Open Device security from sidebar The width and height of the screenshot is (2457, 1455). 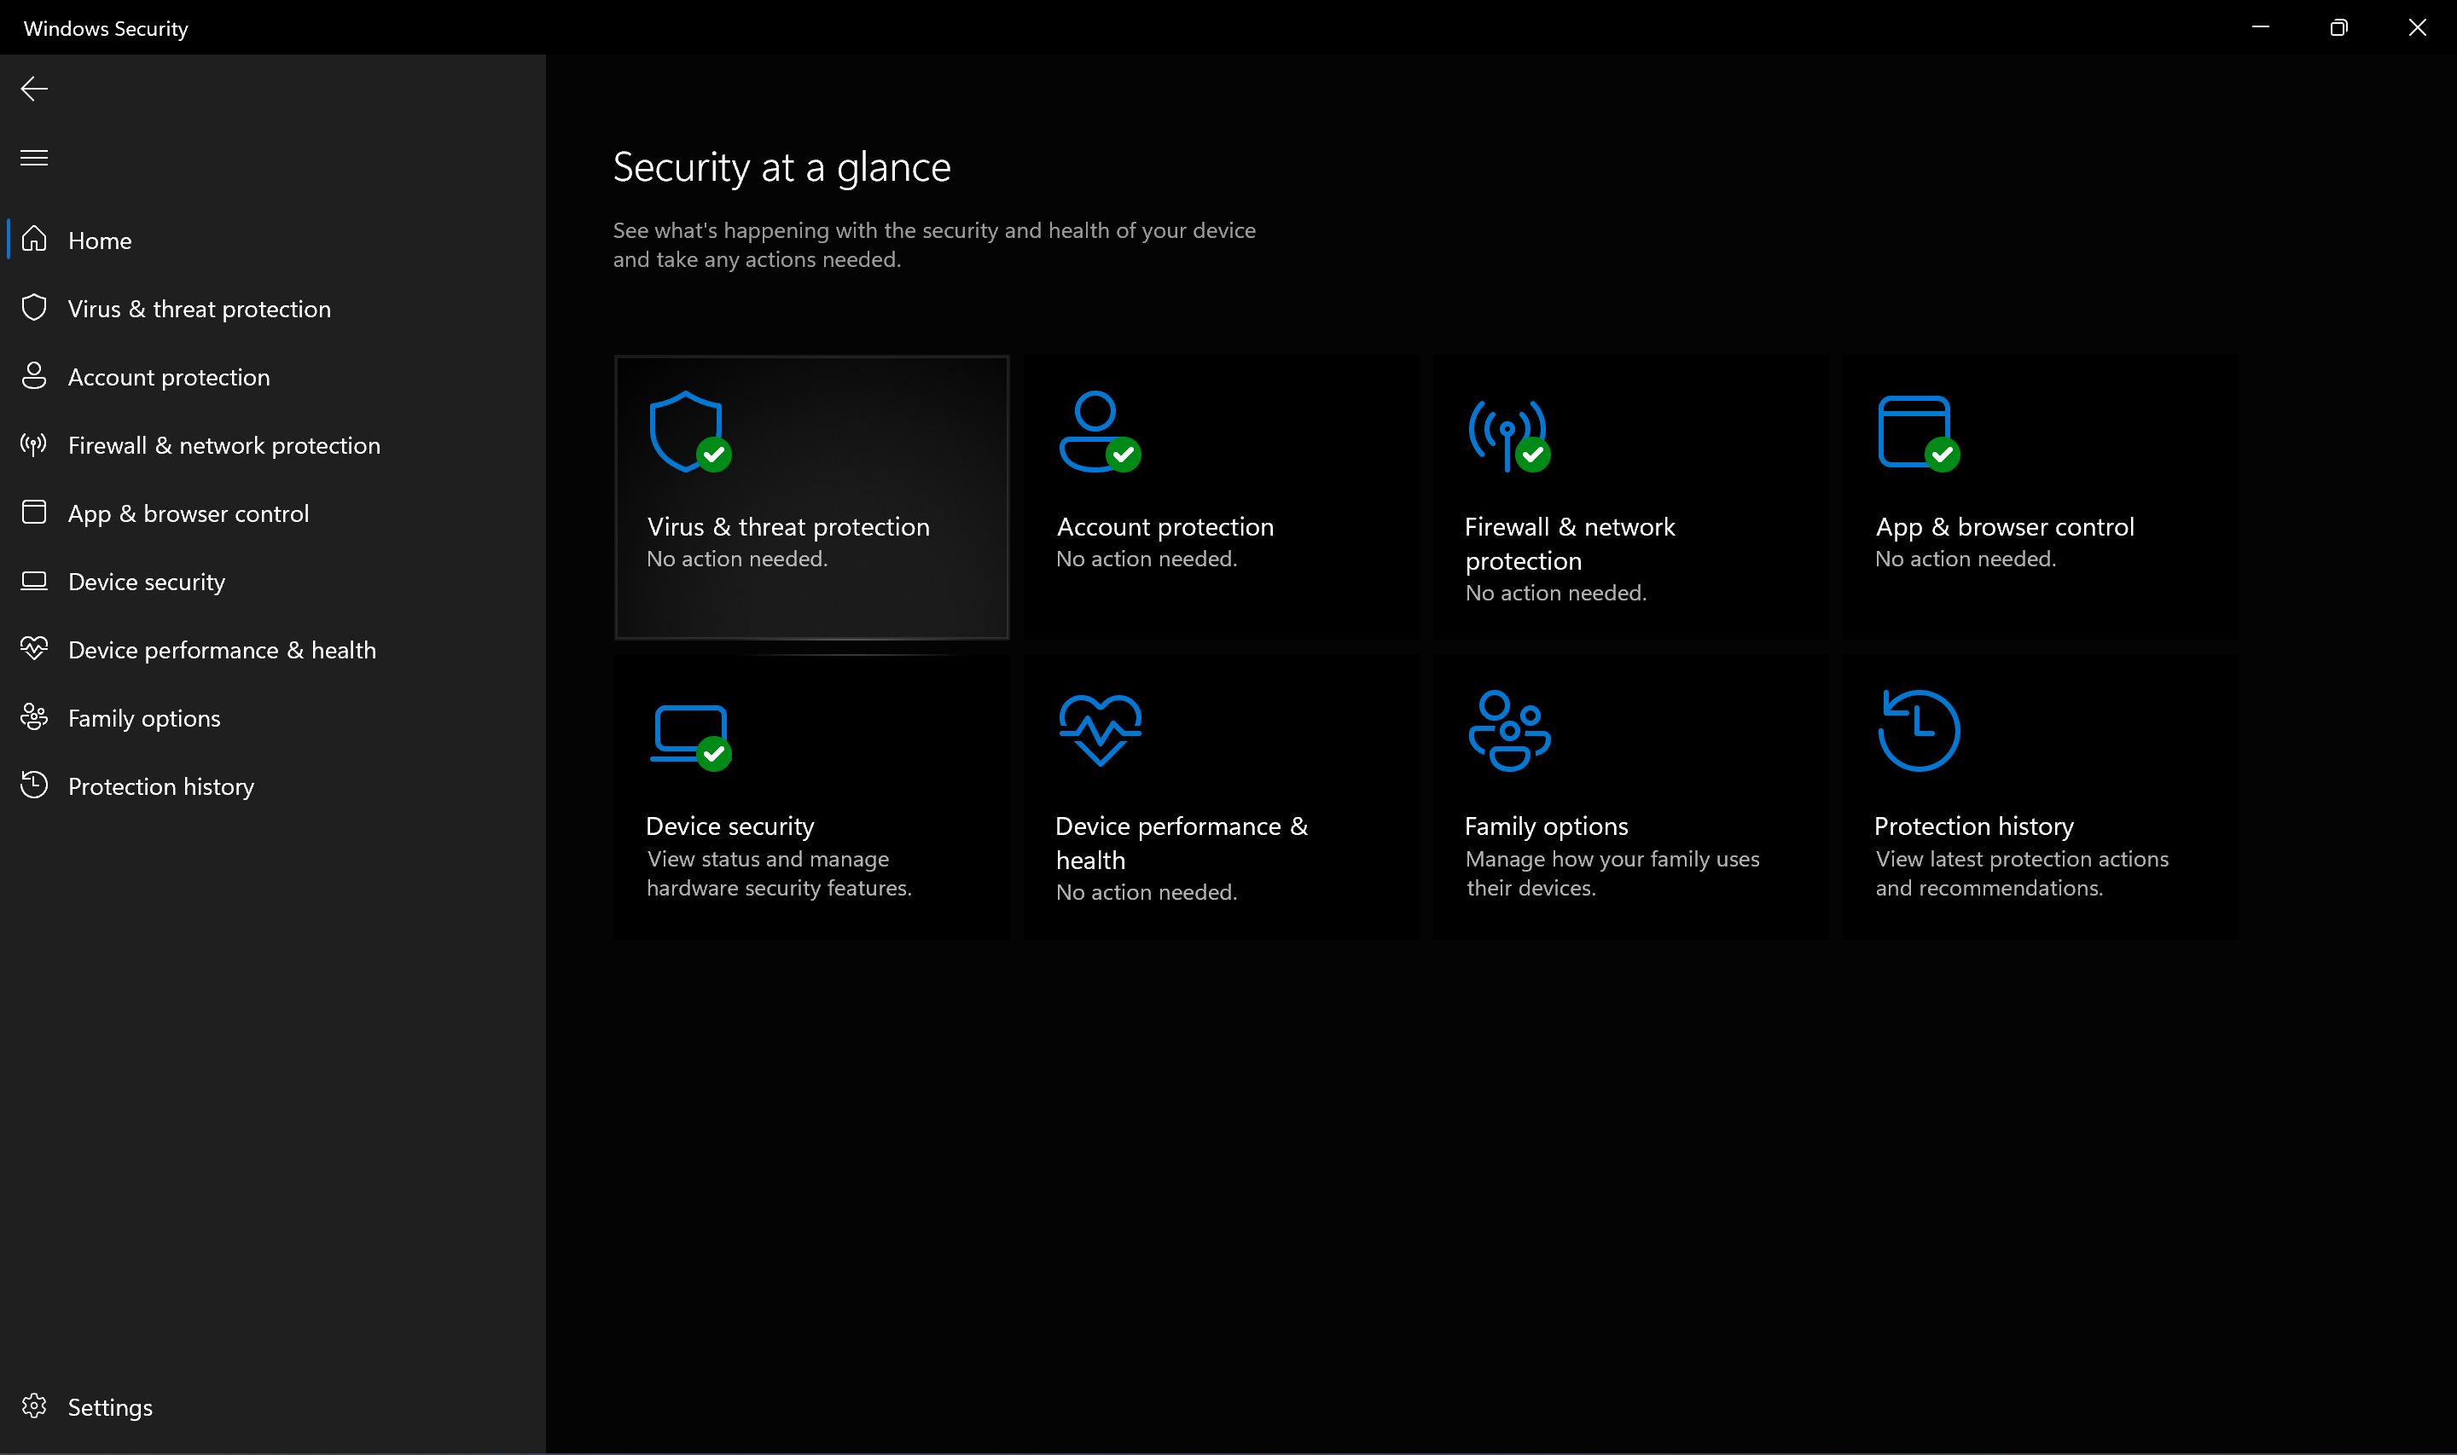272,583
